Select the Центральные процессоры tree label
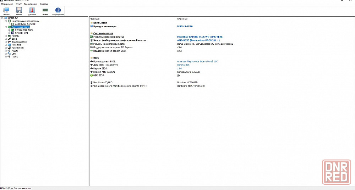This screenshot has width=355, height=190. pos(25,21)
